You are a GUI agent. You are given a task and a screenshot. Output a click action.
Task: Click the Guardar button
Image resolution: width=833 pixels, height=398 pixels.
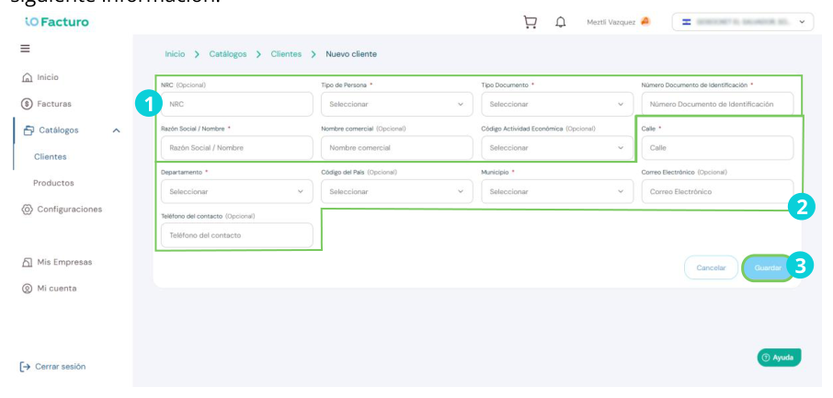pyautogui.click(x=767, y=267)
